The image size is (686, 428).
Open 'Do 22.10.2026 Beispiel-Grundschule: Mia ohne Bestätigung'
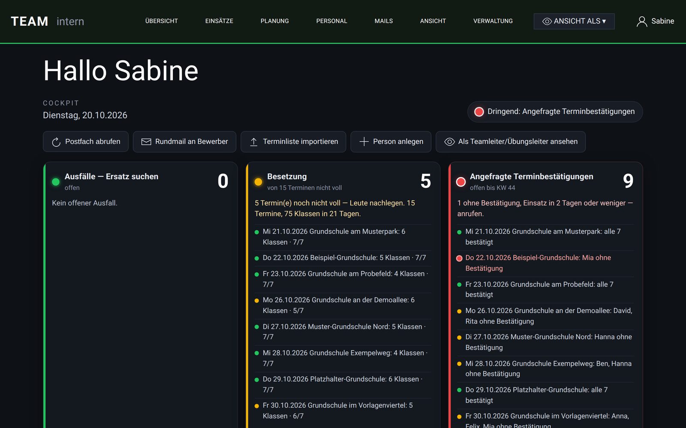point(545,263)
